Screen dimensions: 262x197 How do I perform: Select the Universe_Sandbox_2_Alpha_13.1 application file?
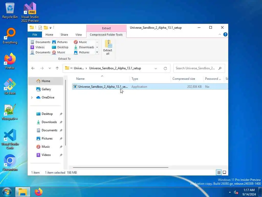point(150,87)
